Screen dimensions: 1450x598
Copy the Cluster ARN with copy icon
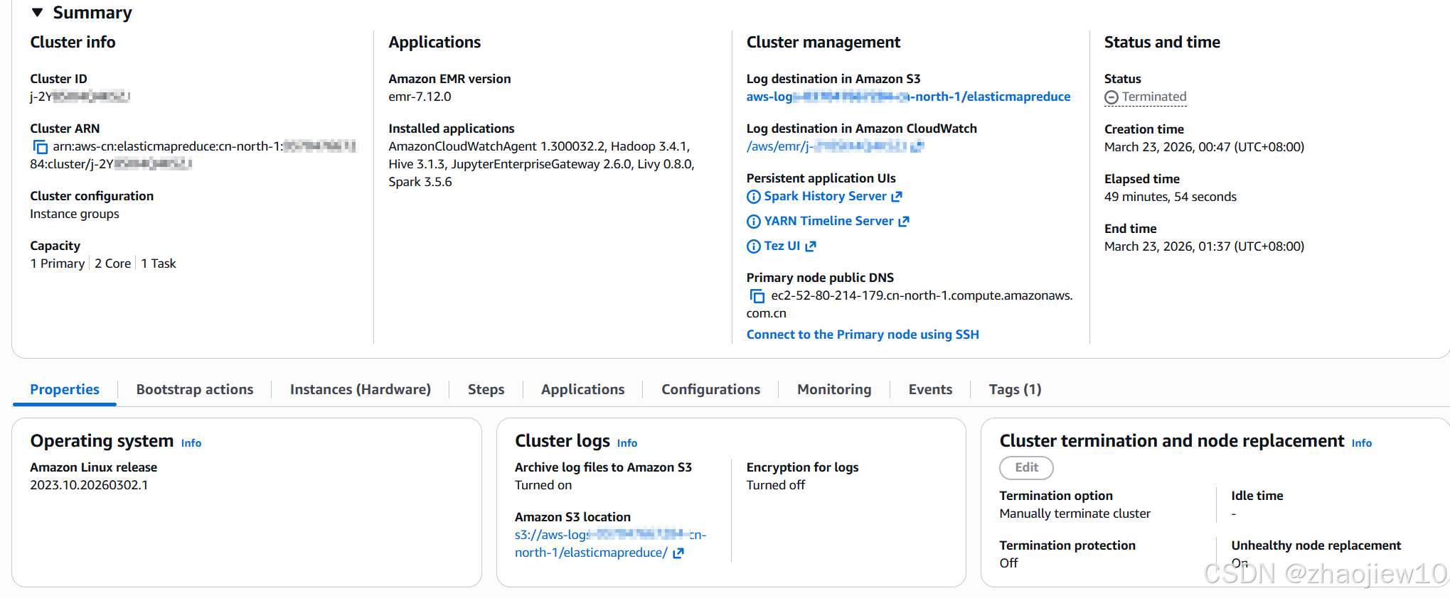[41, 147]
